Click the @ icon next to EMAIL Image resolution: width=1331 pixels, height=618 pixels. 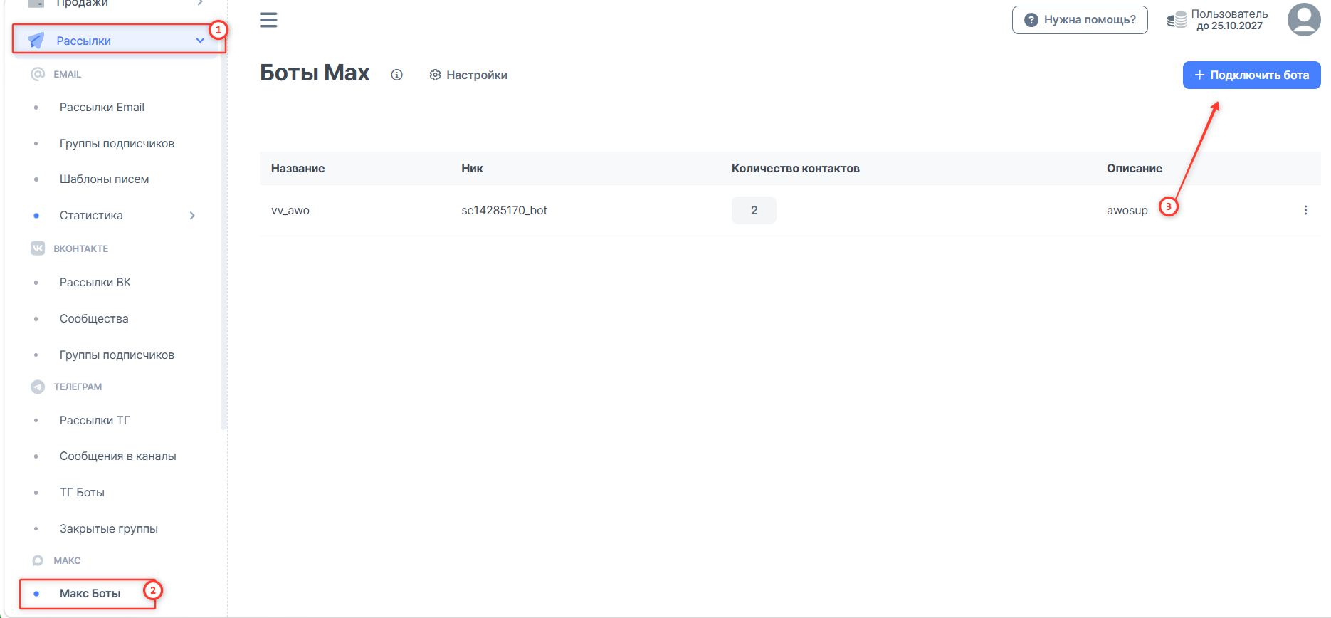(x=38, y=74)
